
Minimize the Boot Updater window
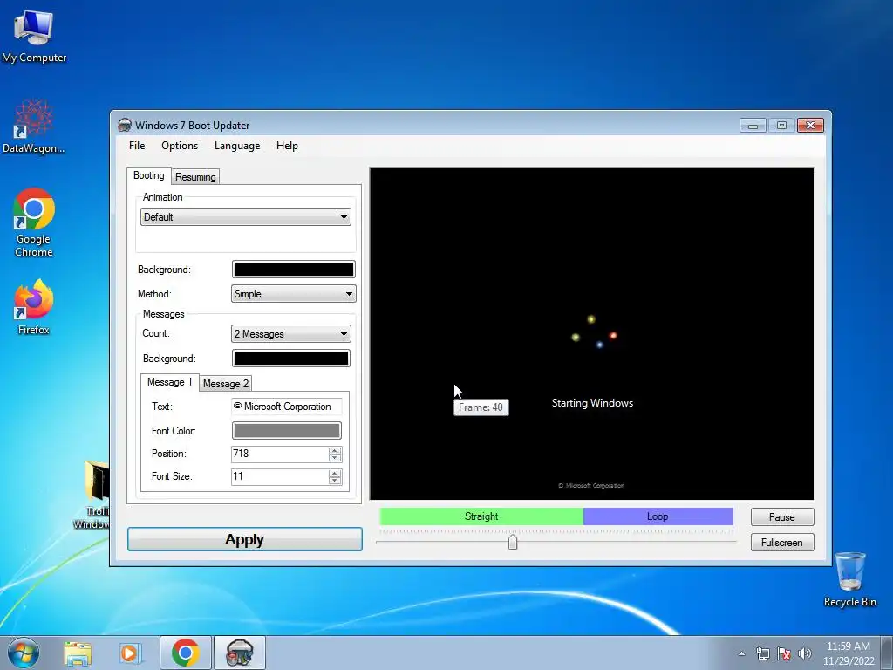pos(753,125)
